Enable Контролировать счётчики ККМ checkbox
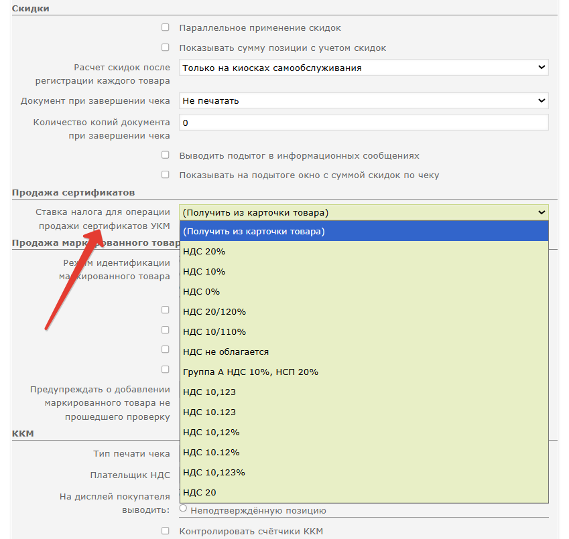569x539 pixels. pyautogui.click(x=165, y=531)
